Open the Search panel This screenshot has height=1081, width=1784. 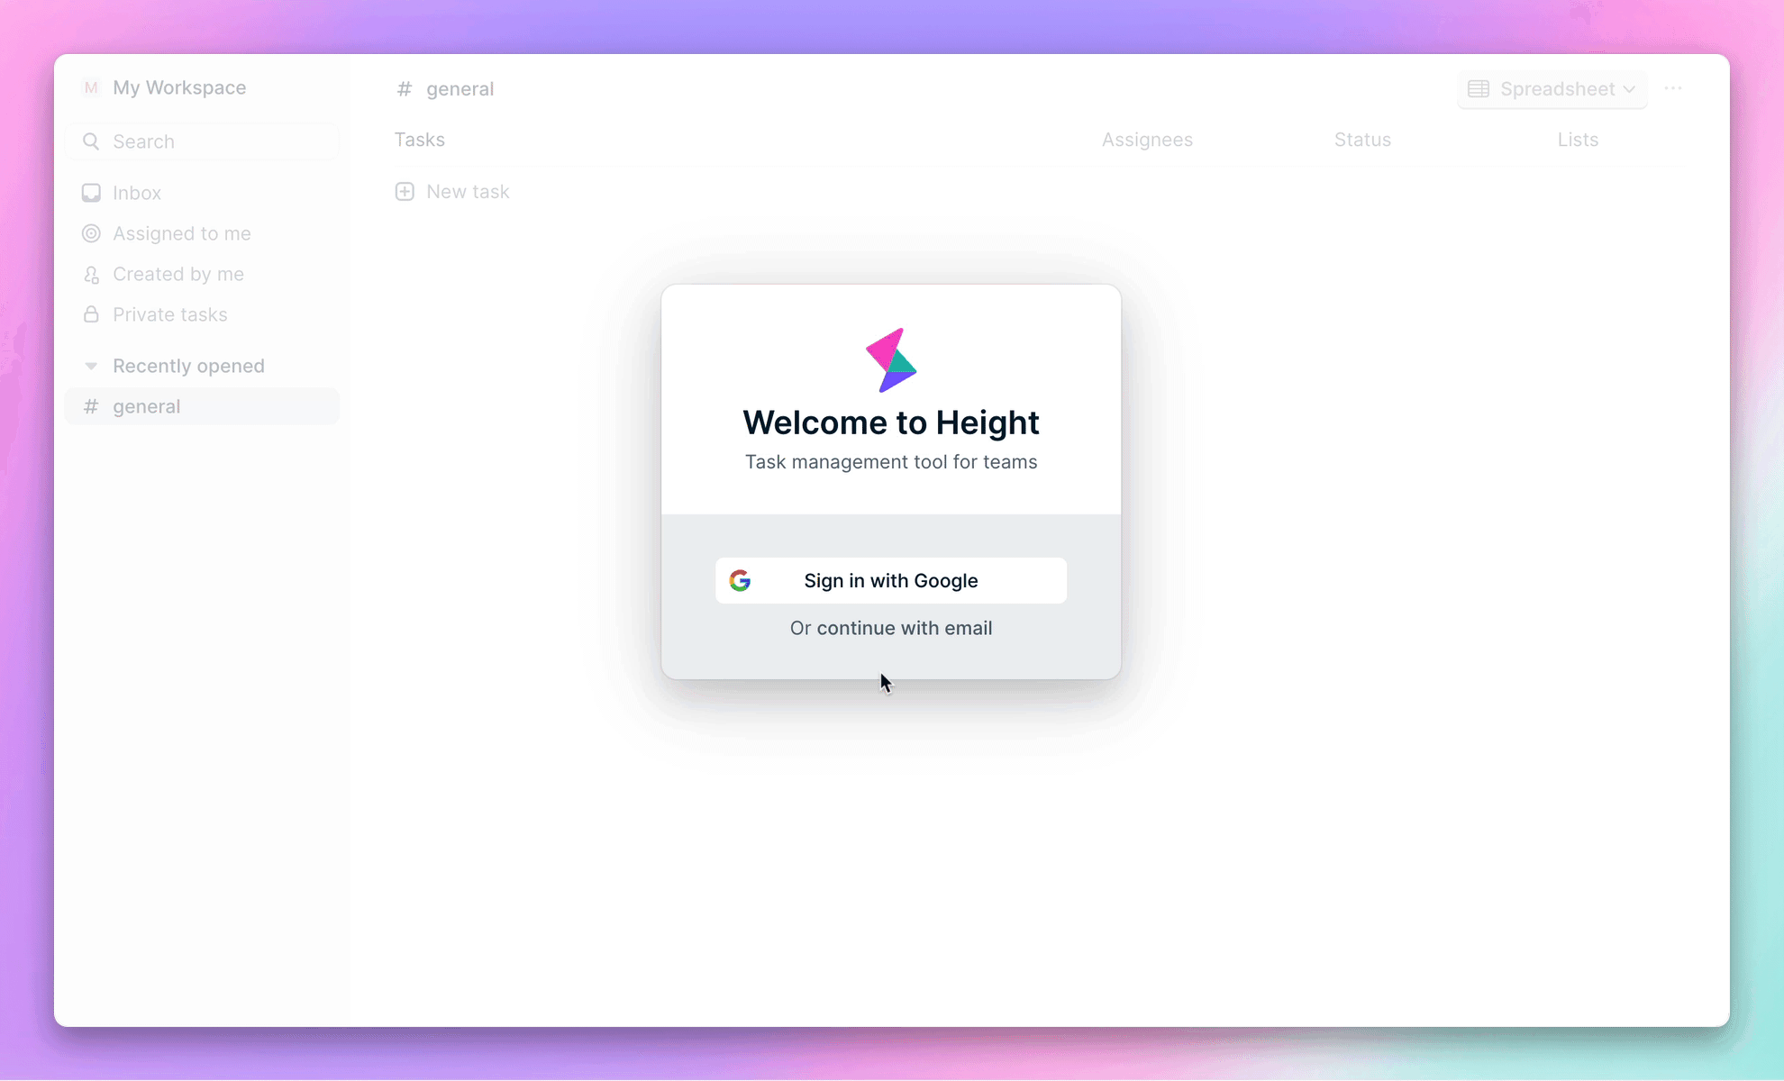click(x=206, y=141)
